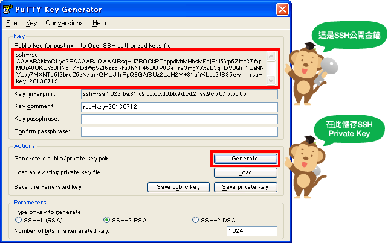The width and height of the screenshot is (388, 243).
Task: Open the Conversions menu
Action: click(x=65, y=23)
